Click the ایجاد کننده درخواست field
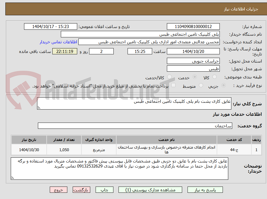 pos(149,42)
